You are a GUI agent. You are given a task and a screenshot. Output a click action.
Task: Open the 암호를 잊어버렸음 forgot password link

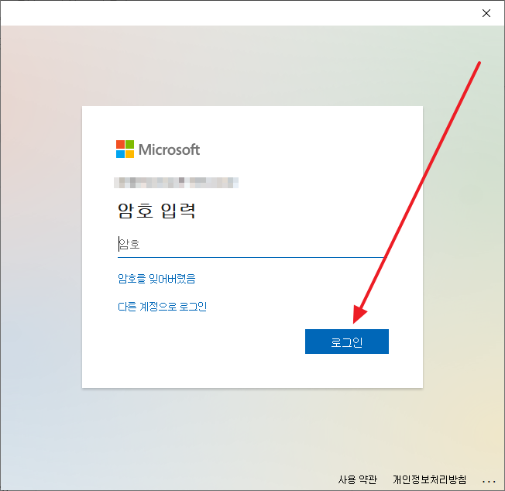click(x=156, y=279)
